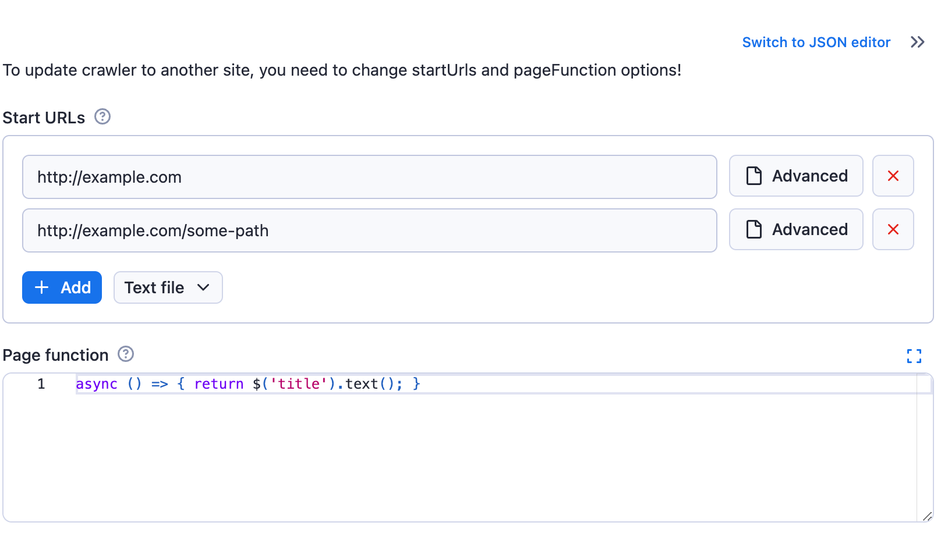
Task: Remove the http://example.com start URL
Action: click(x=893, y=176)
